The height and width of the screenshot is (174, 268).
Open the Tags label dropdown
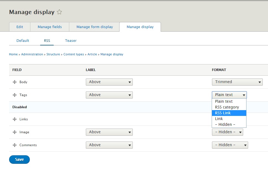click(109, 95)
